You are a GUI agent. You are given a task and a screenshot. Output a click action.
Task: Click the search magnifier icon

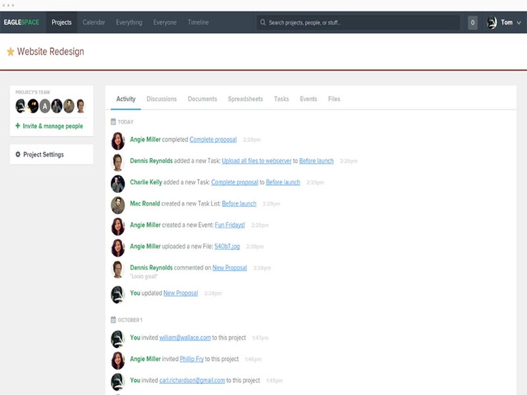(263, 22)
